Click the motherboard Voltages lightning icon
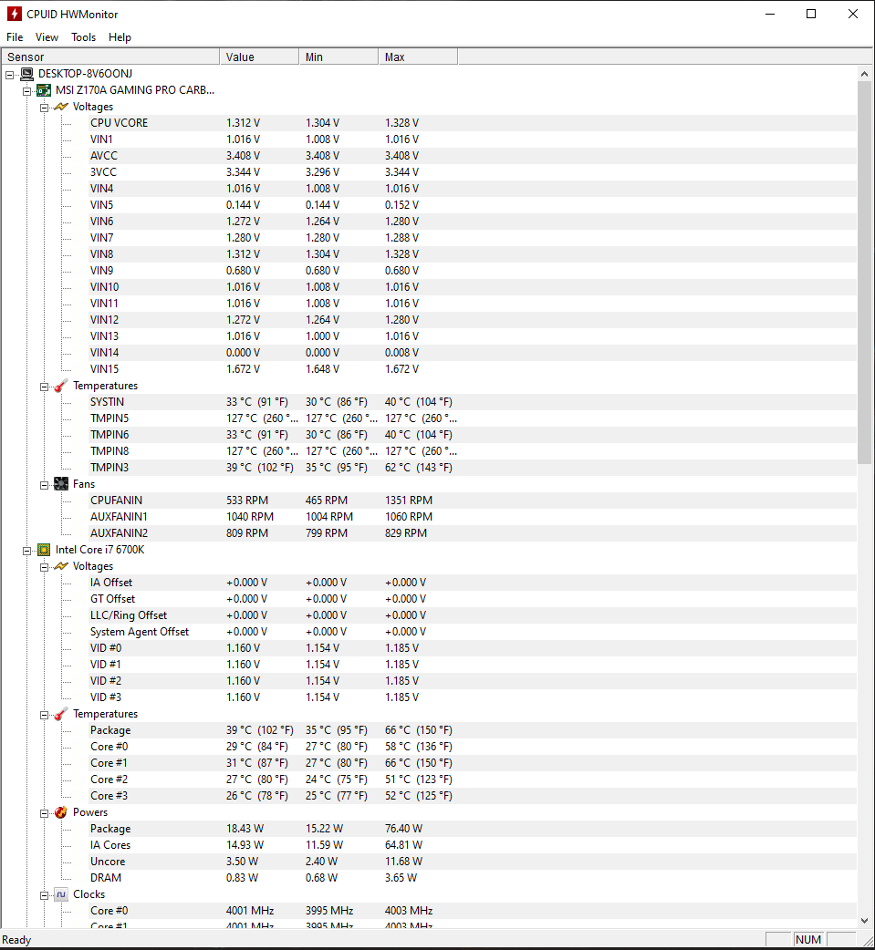 tap(60, 107)
